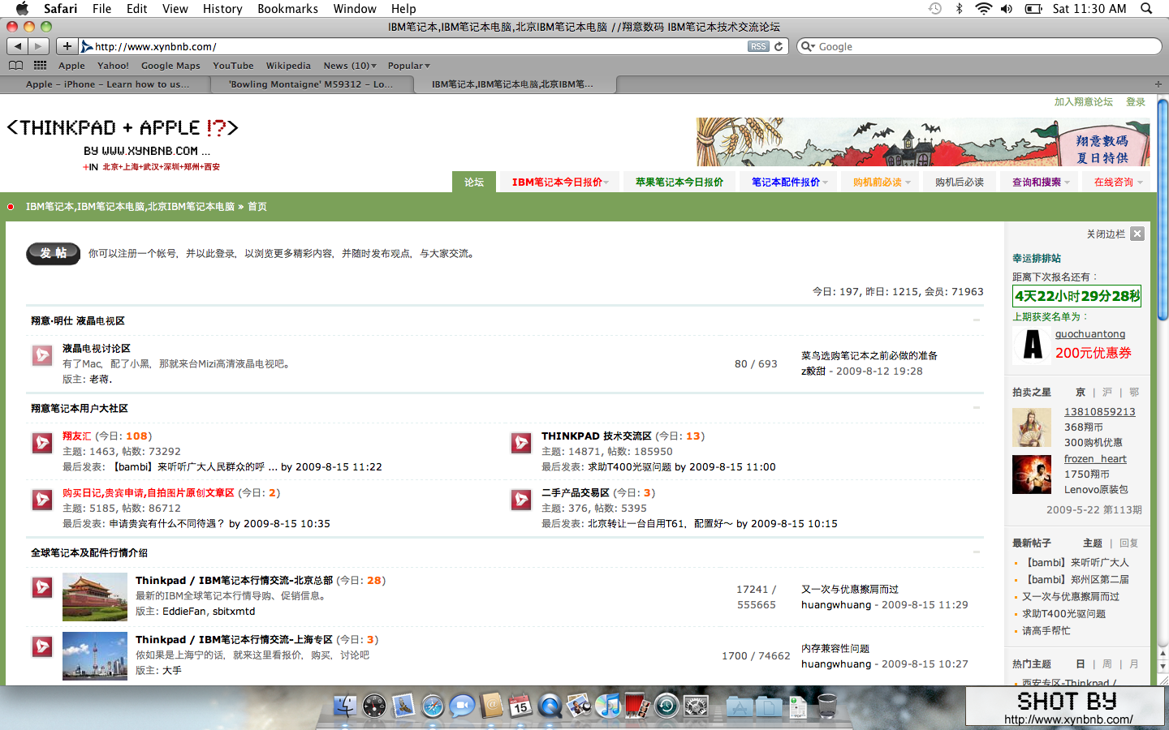This screenshot has height=730, width=1169.
Task: Open iChat from the Dock
Action: (x=462, y=706)
